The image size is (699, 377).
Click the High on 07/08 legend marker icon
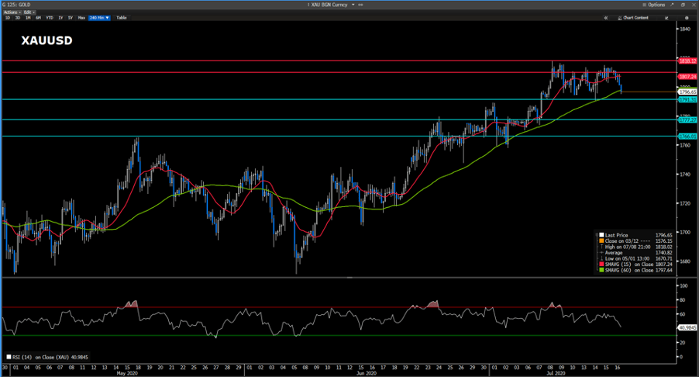tap(601, 247)
